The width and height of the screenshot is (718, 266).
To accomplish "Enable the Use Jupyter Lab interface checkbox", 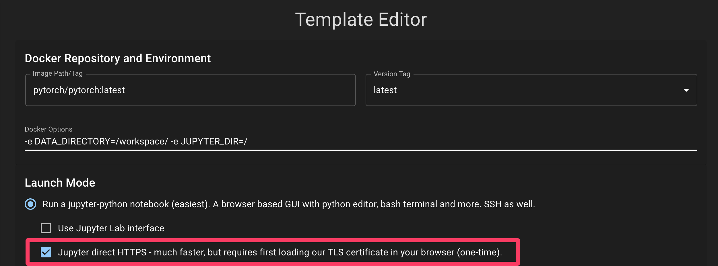I will [x=46, y=228].
